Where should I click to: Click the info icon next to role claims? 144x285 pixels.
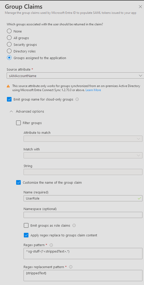coord(74,225)
